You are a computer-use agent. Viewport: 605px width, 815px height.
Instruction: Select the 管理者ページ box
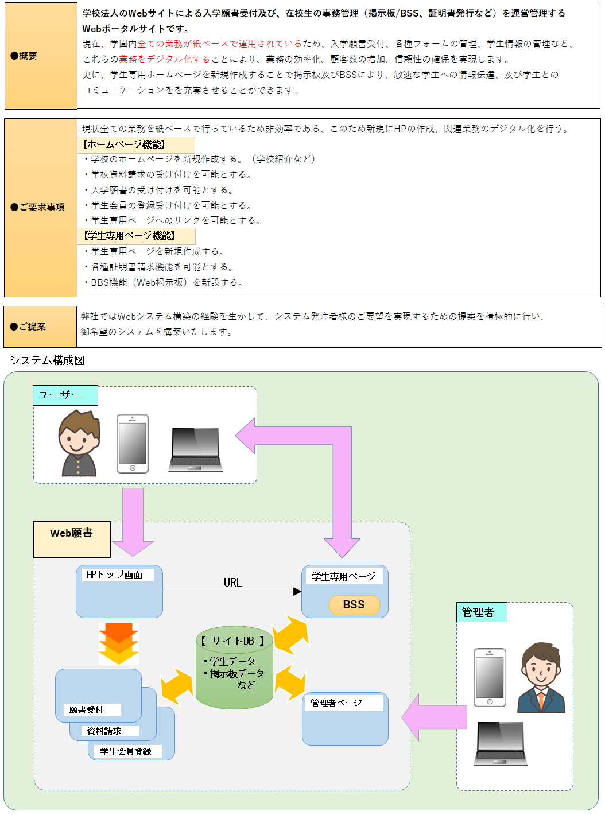(x=345, y=719)
